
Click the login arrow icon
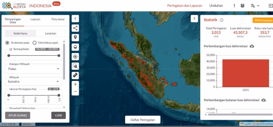coord(271,6)
